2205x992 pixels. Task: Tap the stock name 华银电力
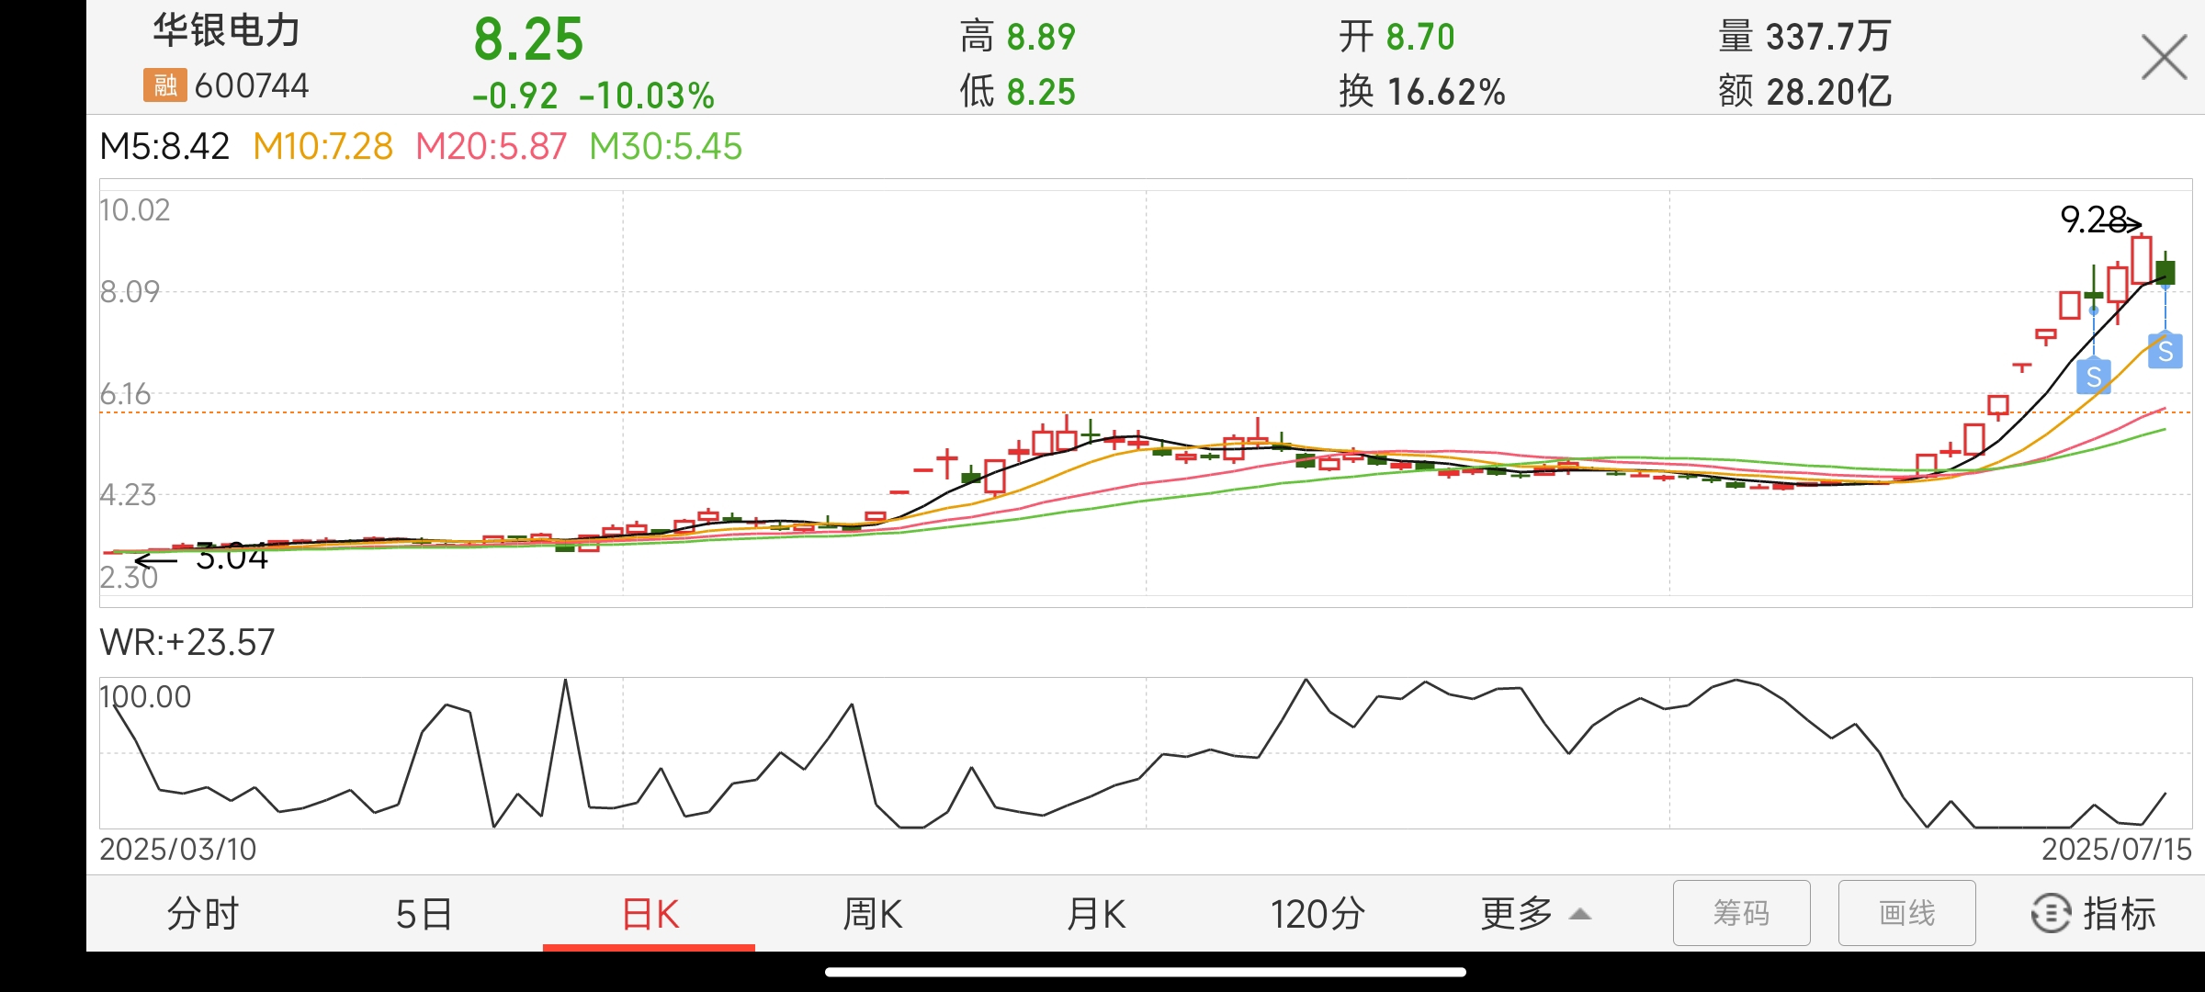[x=226, y=30]
